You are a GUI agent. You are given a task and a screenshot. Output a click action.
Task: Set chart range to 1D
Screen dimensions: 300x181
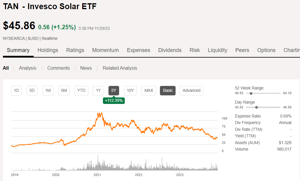[17, 91]
